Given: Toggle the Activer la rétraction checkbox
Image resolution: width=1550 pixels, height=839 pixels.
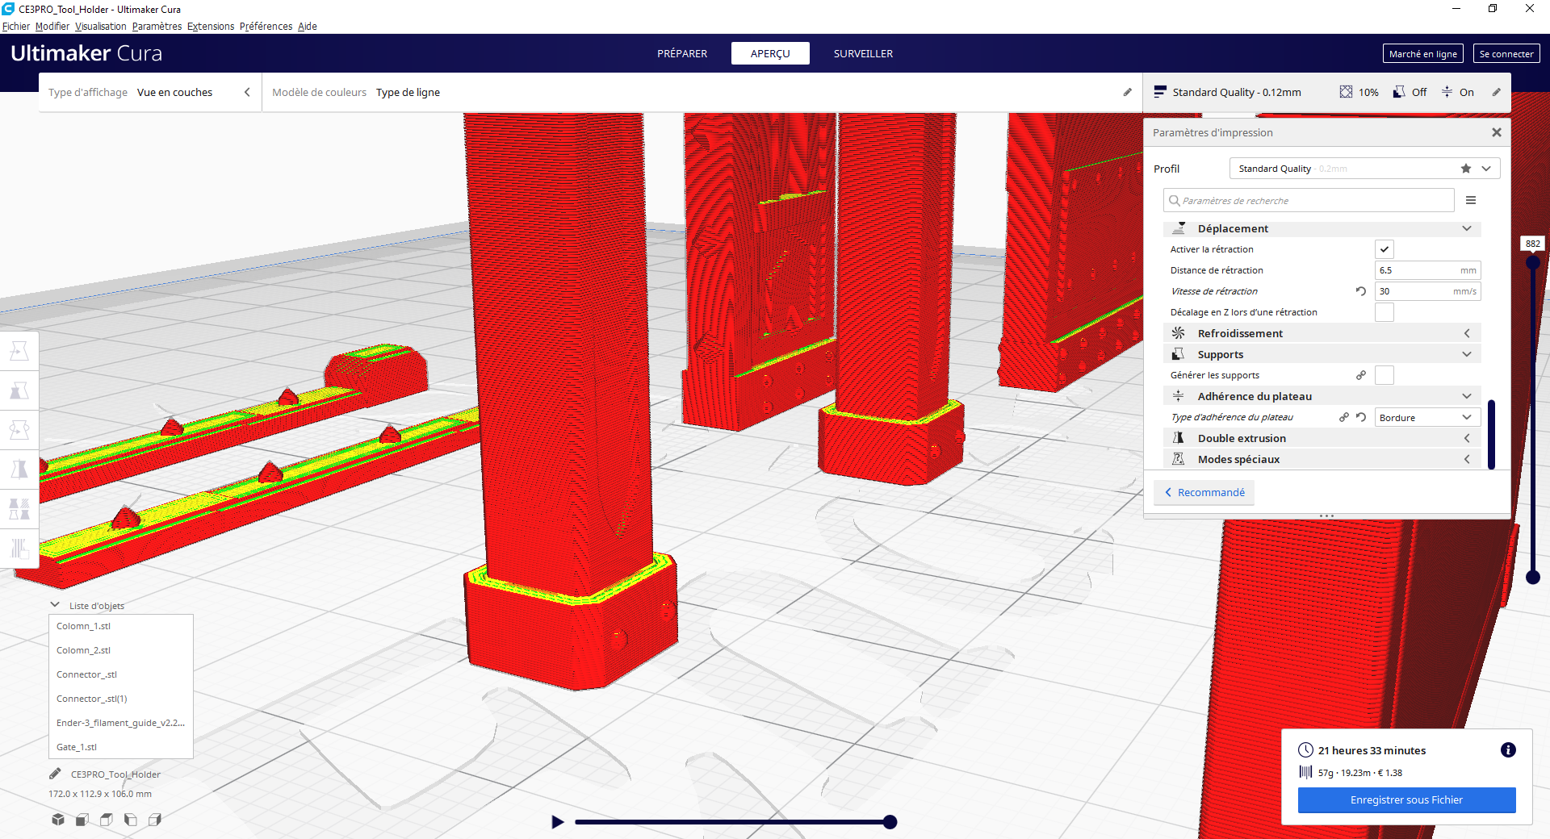Looking at the screenshot, I should click(1385, 249).
